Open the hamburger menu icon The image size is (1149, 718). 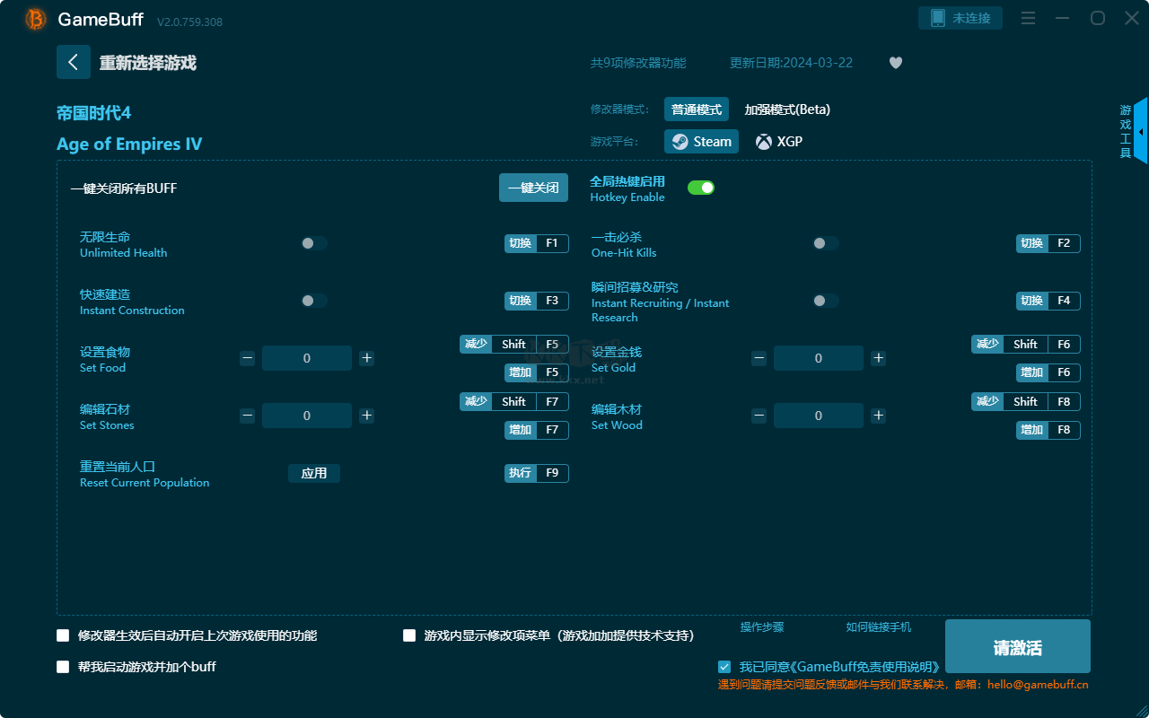1029,18
